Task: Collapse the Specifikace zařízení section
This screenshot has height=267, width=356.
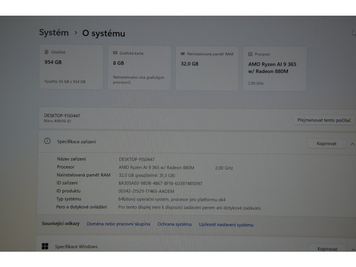Action: [352, 144]
